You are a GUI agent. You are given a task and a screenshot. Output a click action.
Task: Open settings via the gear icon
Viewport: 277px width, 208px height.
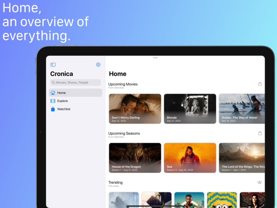click(x=98, y=64)
